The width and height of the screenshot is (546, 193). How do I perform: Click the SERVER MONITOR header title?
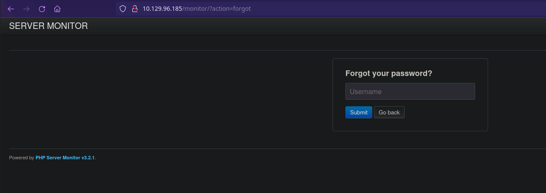(48, 26)
